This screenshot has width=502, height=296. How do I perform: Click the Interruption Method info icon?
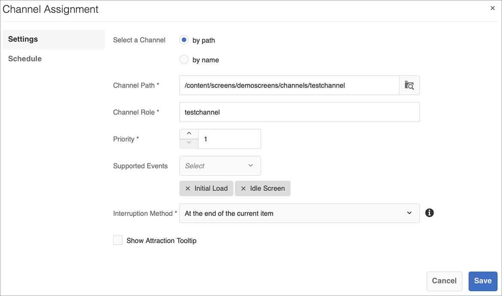429,213
